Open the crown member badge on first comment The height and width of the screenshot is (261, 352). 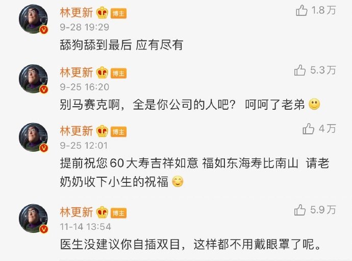102,13
